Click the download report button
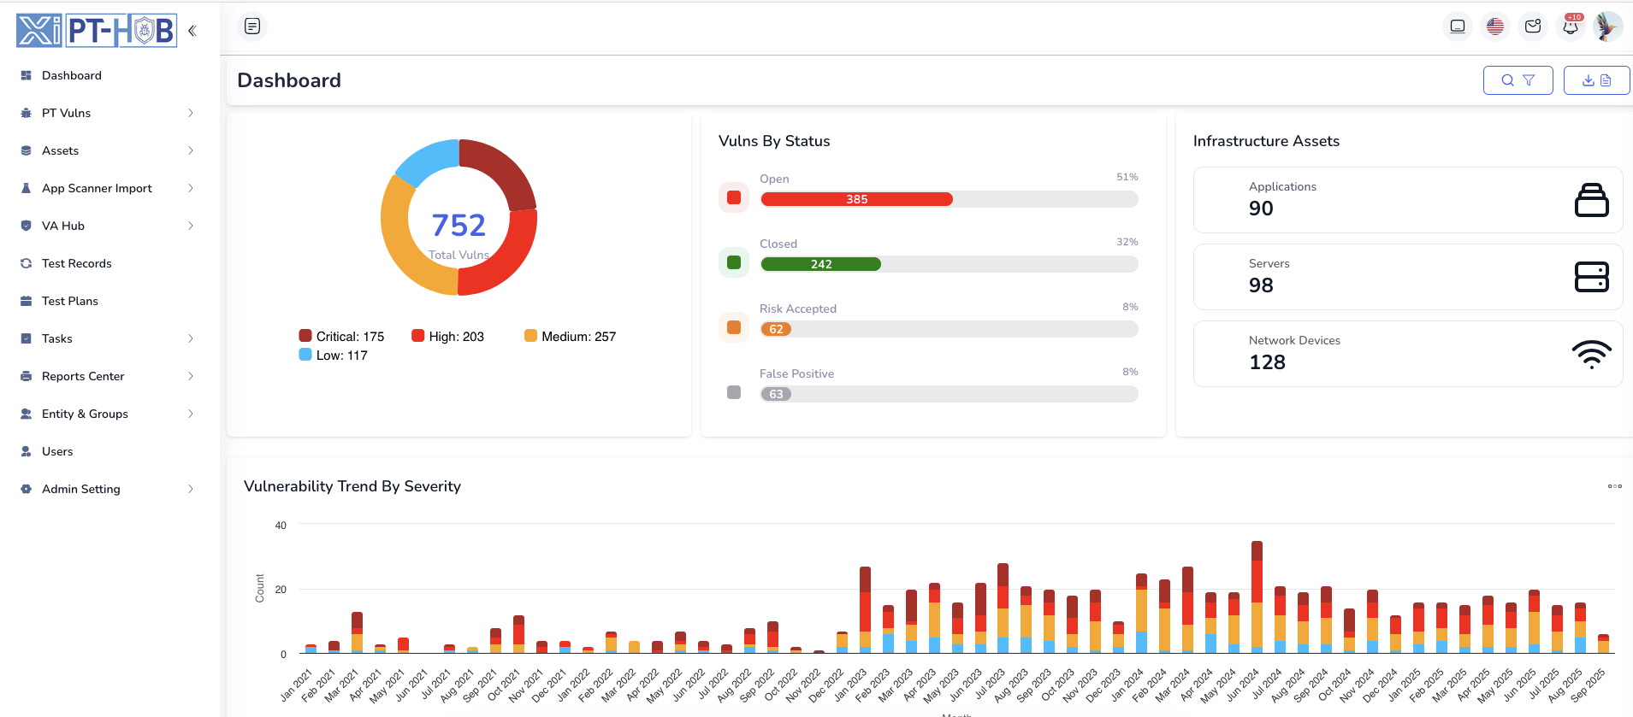The width and height of the screenshot is (1633, 717). click(x=1596, y=80)
